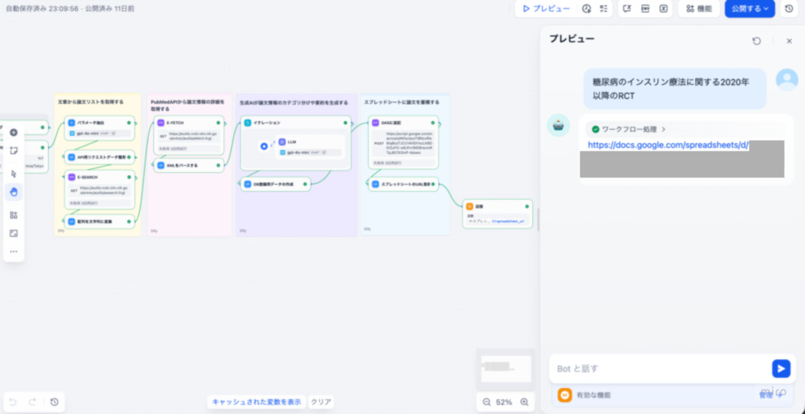Open the ENV environment variables icon
Image resolution: width=805 pixels, height=414 pixels.
[x=645, y=9]
